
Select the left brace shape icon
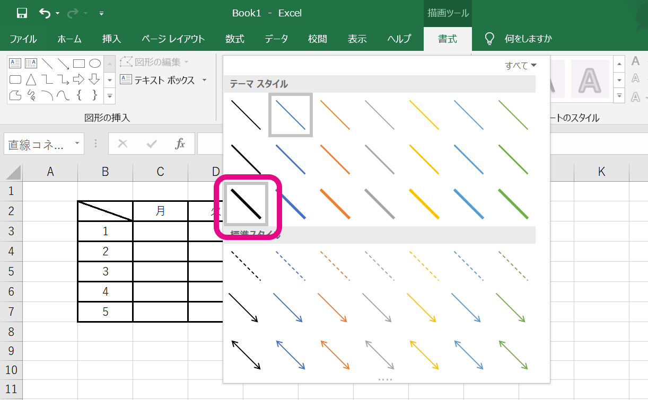[78, 95]
